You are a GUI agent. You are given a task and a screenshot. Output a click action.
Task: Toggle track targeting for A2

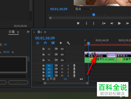(49, 69)
